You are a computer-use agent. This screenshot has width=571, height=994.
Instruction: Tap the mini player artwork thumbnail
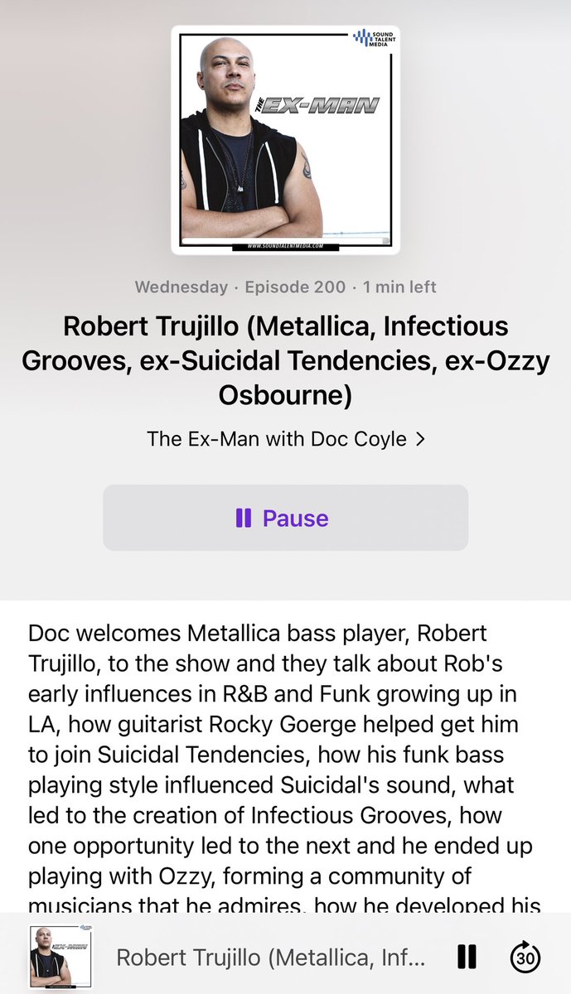click(x=61, y=958)
